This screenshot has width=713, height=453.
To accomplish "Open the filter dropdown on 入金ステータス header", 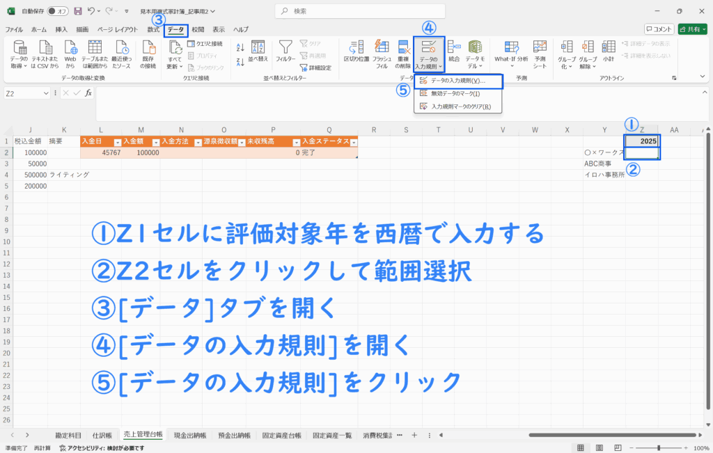I will click(353, 142).
